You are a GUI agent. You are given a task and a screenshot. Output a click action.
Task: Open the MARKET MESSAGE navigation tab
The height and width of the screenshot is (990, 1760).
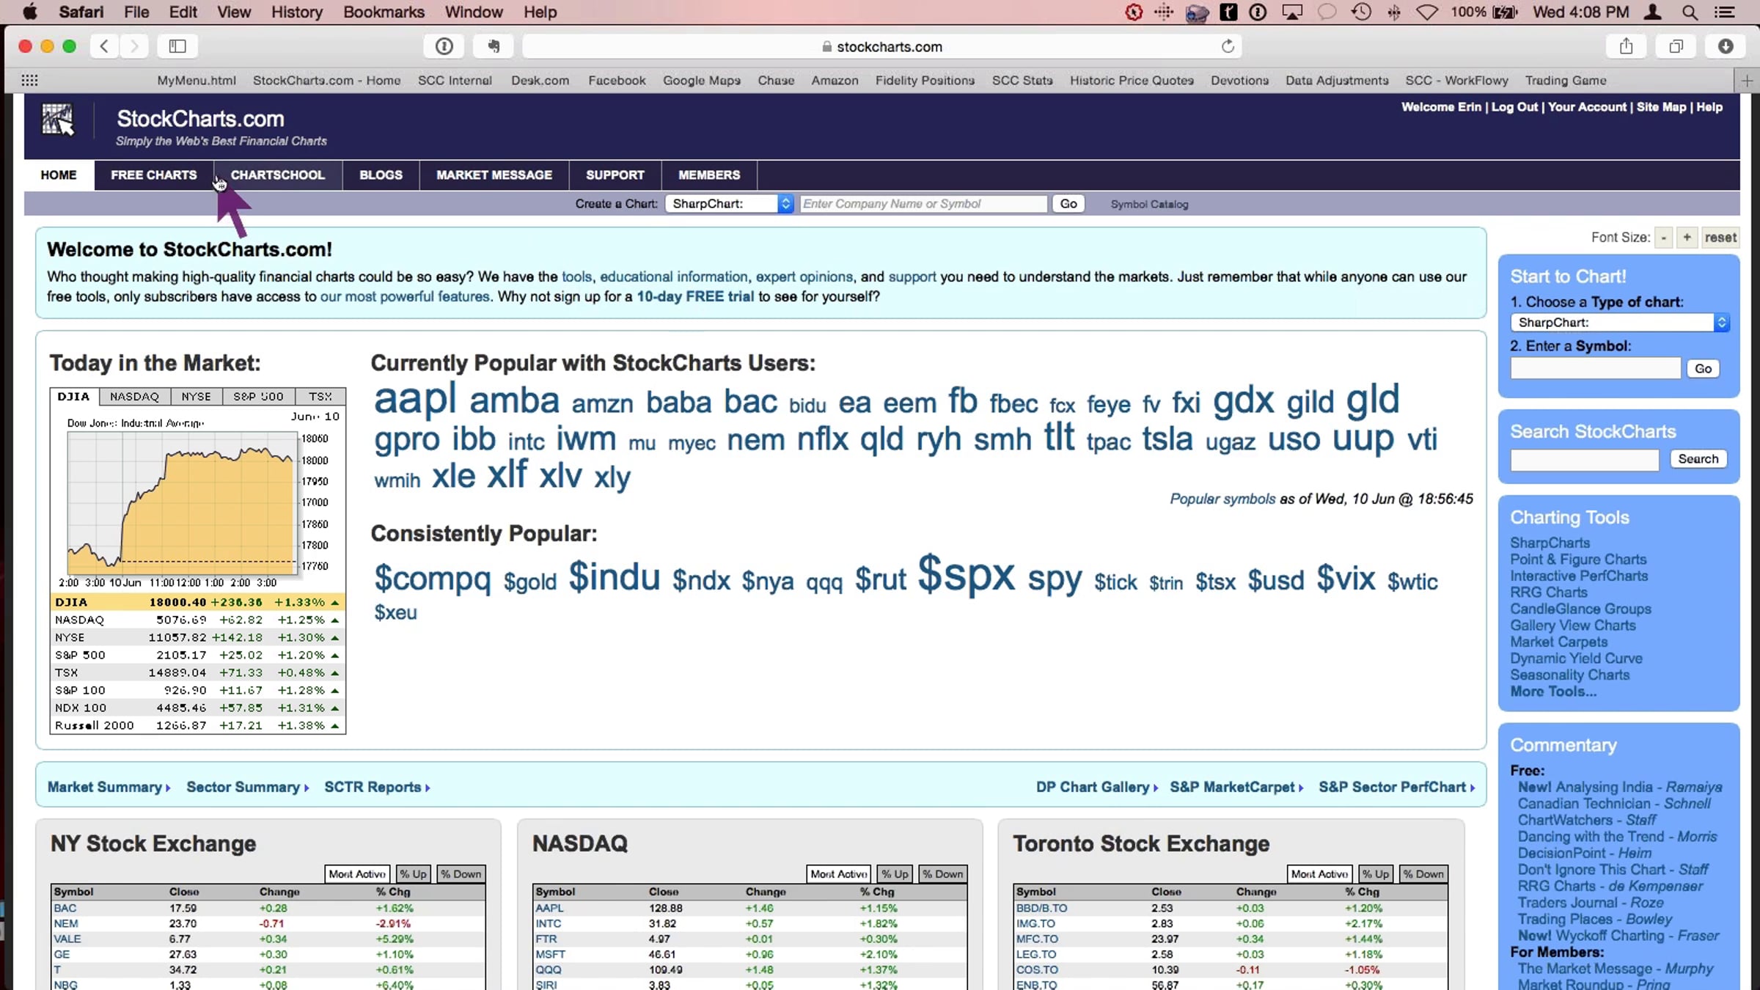click(x=494, y=175)
